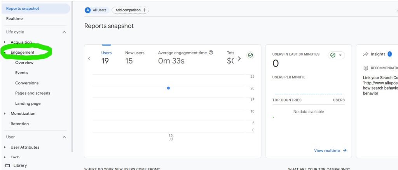The width and height of the screenshot is (398, 170).
Task: Select the All Users segment chip
Action: pos(97,10)
